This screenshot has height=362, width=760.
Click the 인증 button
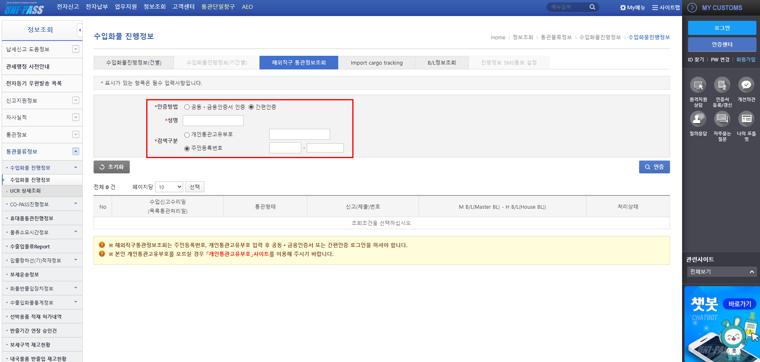[x=654, y=167]
